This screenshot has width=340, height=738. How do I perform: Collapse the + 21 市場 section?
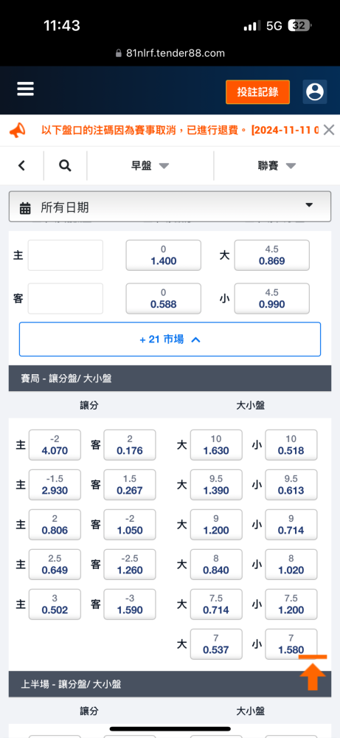[x=170, y=339]
